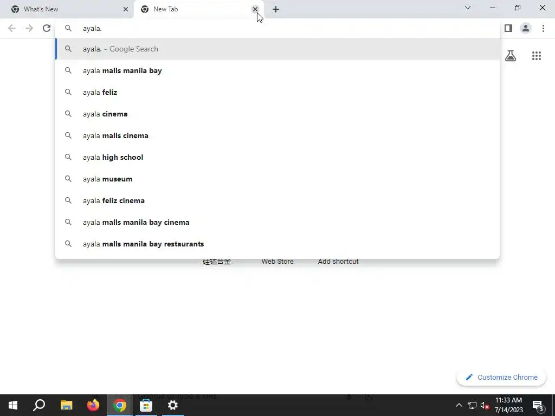Open the Chrome Labs flask icon

click(511, 56)
